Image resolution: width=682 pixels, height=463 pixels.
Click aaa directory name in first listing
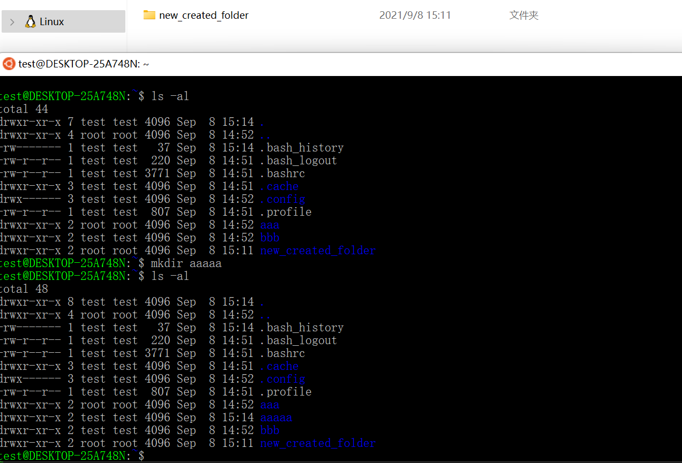270,225
